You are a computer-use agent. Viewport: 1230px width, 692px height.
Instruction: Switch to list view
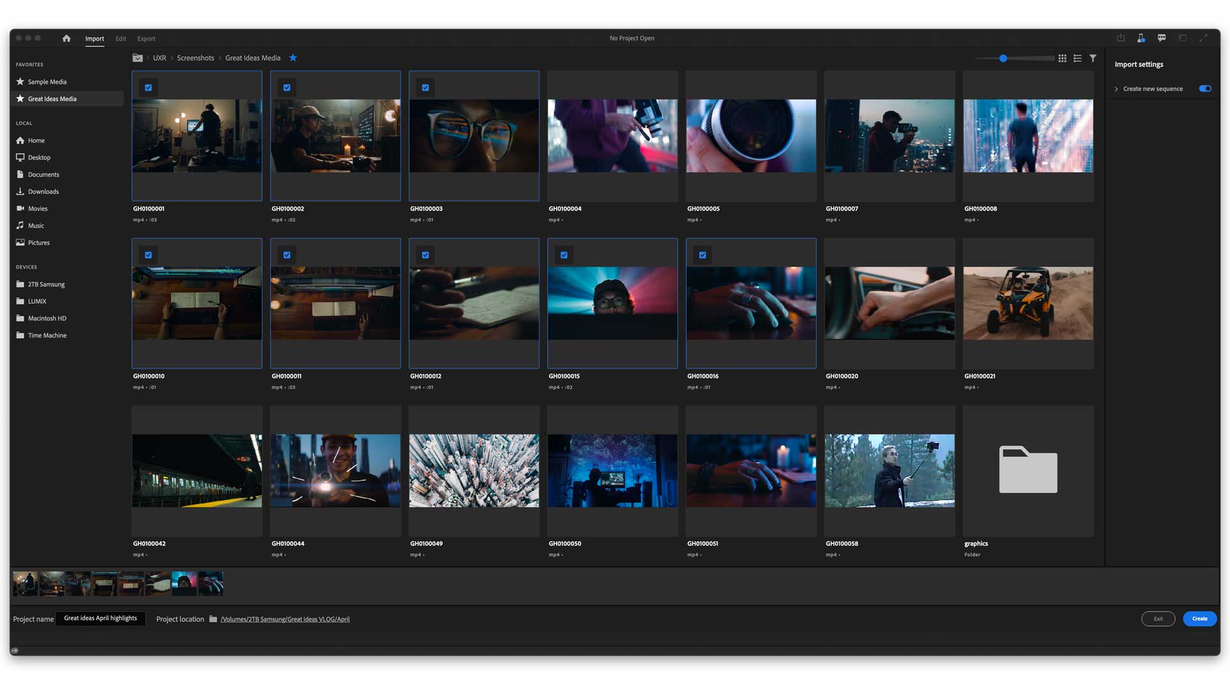(1078, 58)
